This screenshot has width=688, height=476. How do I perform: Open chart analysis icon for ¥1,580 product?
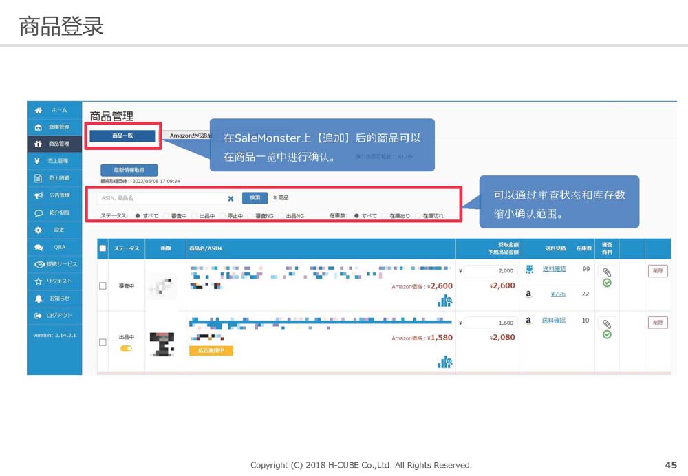click(x=445, y=362)
